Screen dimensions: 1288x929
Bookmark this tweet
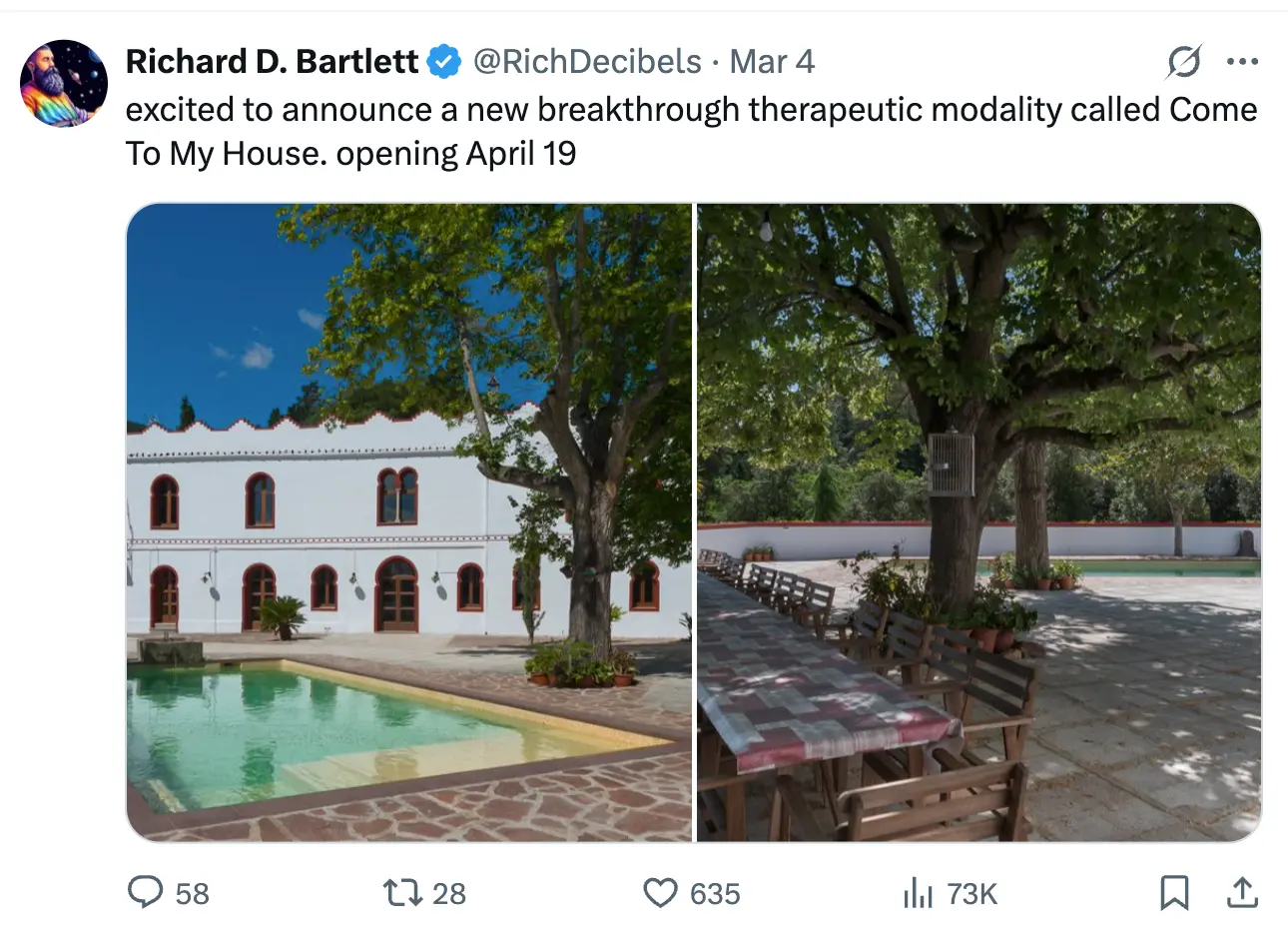point(1174,892)
